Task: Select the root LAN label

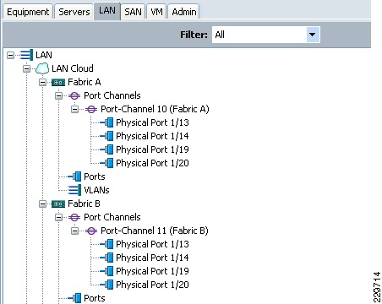Action: pyautogui.click(x=44, y=55)
